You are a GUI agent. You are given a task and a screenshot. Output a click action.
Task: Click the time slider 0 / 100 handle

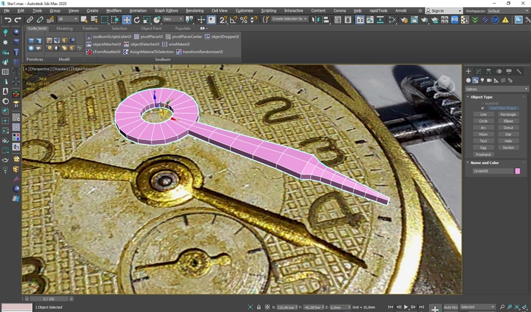(x=49, y=299)
